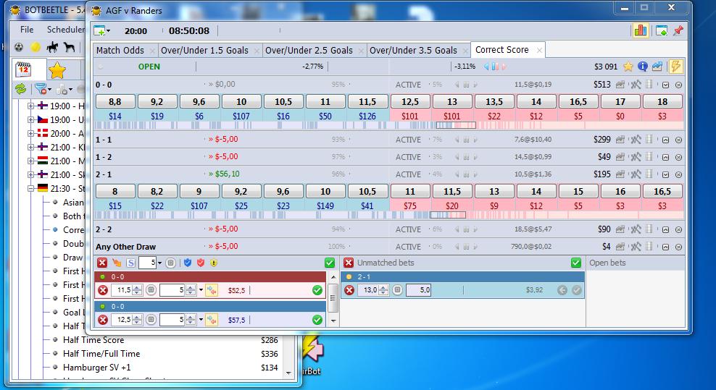The image size is (716, 390).
Task: Toggle round button next to odds 11,5
Action: tap(151, 290)
